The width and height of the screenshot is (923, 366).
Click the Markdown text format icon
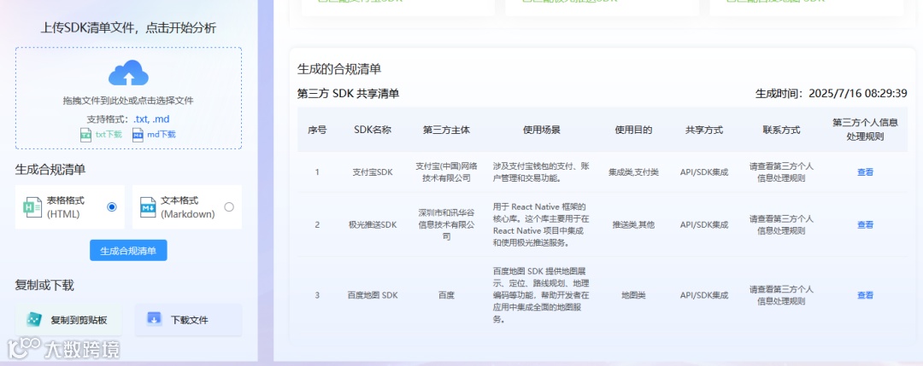148,207
